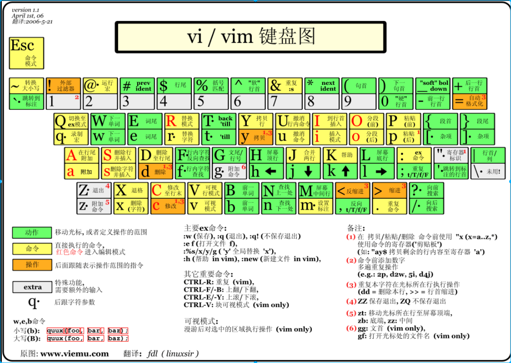Click the vi / vim 键盘图 title banner
Screen dimensions: 511x363
251,37
